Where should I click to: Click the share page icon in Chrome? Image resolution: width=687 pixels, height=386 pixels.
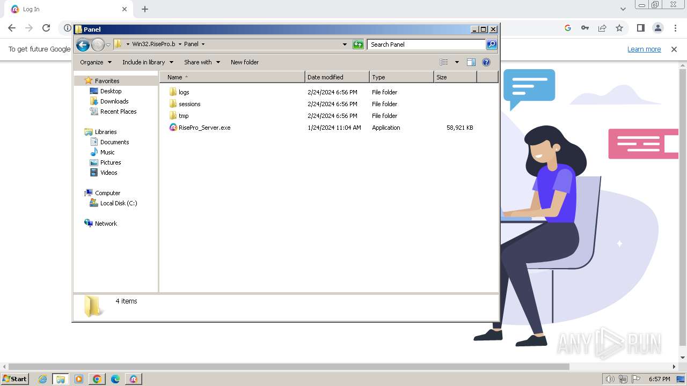[x=602, y=28]
